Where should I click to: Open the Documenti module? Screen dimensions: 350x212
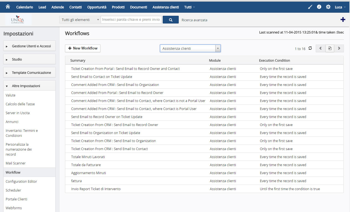pos(139,7)
